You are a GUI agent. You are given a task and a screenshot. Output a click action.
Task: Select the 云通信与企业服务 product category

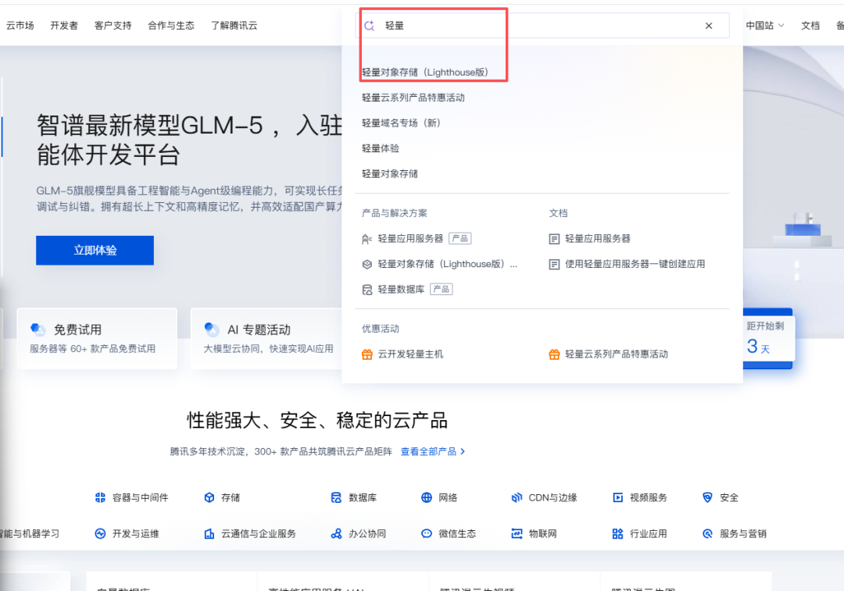pos(250,533)
